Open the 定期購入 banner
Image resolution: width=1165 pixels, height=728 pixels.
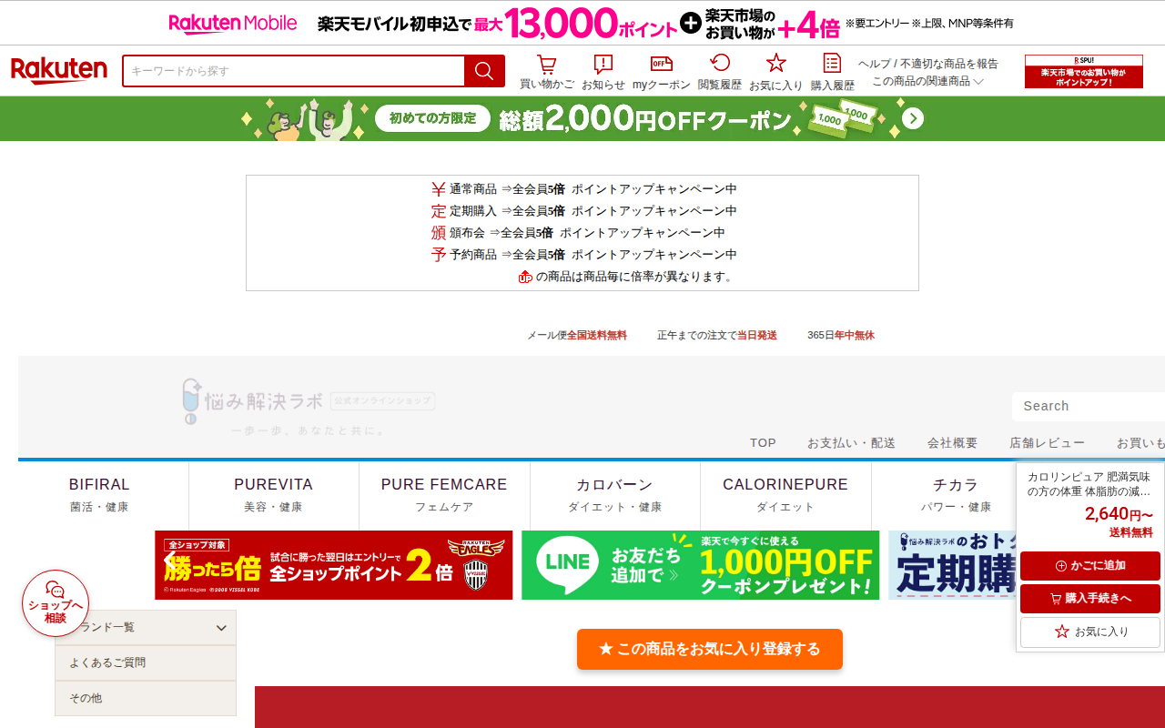[952, 565]
